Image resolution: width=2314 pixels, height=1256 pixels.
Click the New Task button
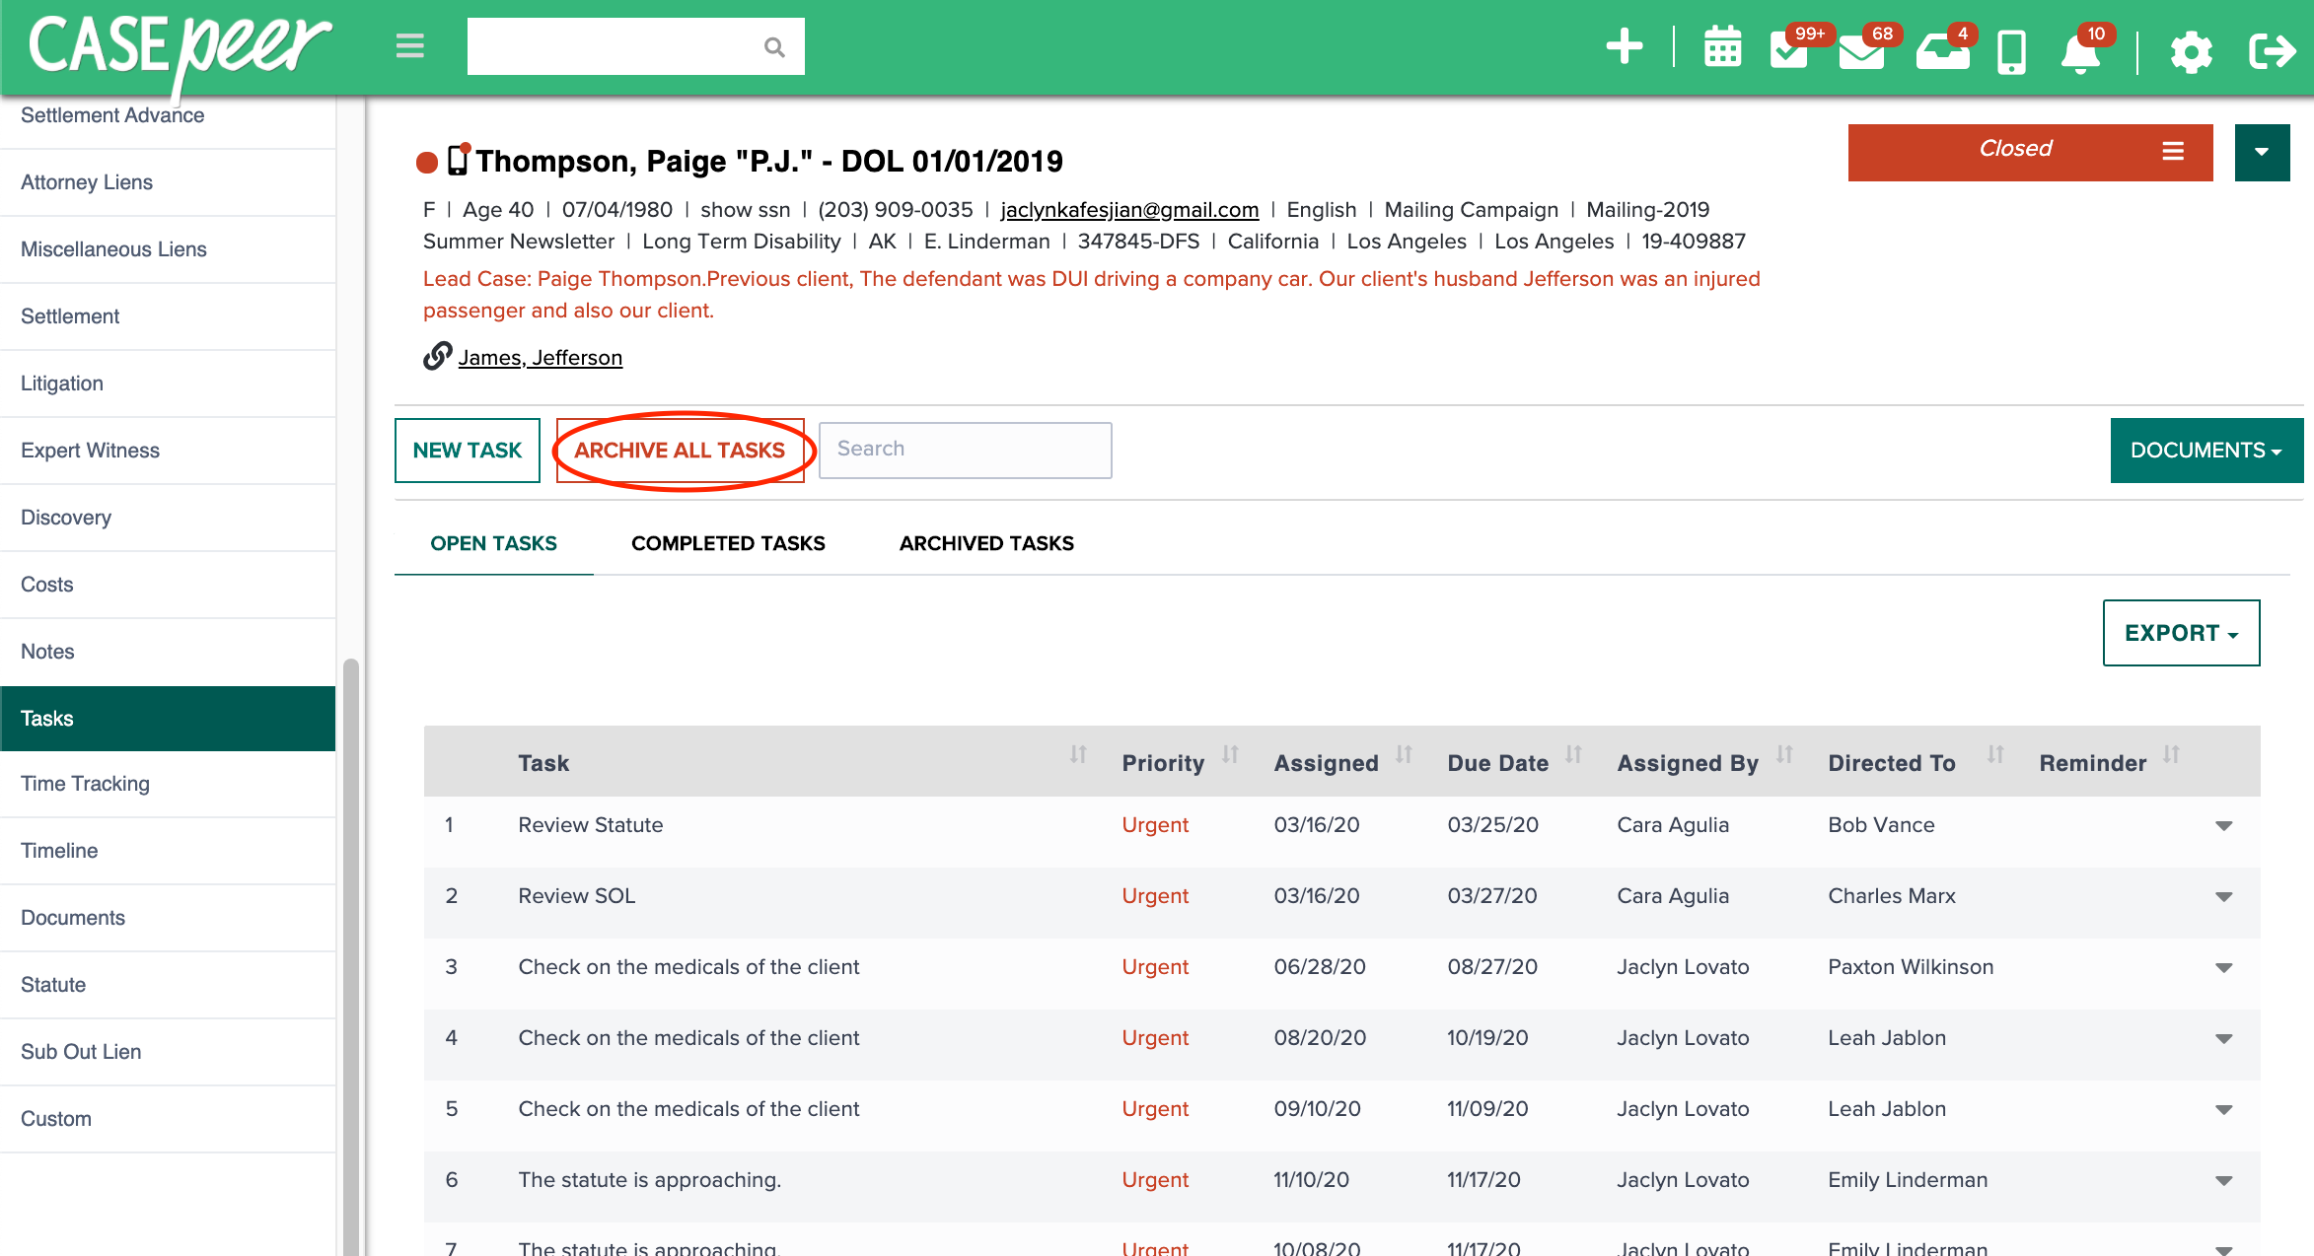(467, 450)
